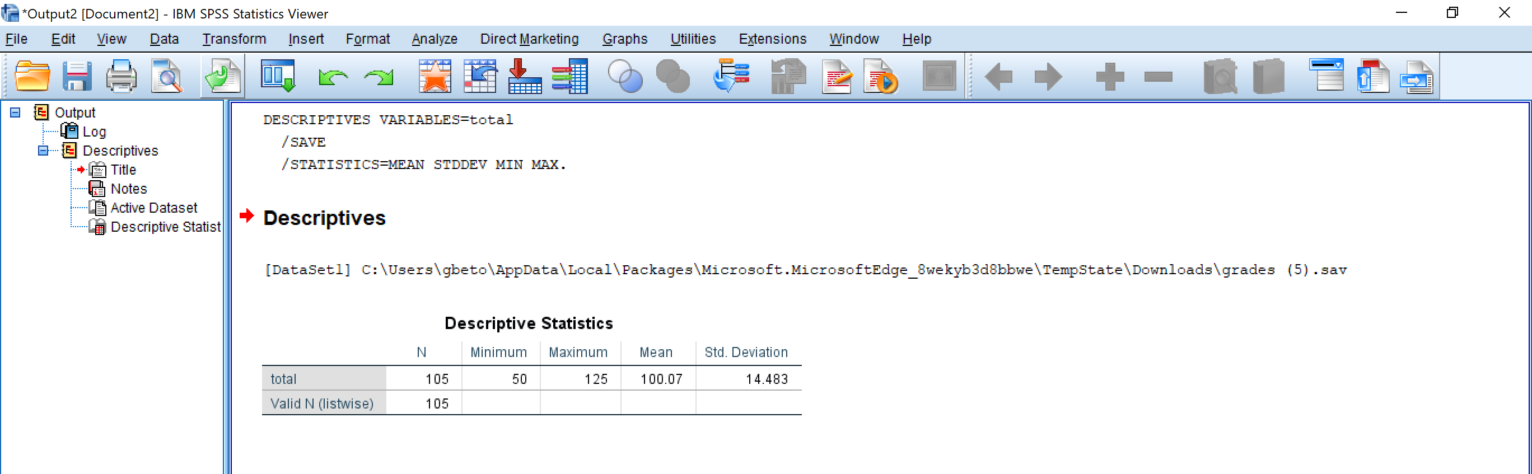The image size is (1532, 474).
Task: Click the green Undo arrow
Action: (333, 77)
